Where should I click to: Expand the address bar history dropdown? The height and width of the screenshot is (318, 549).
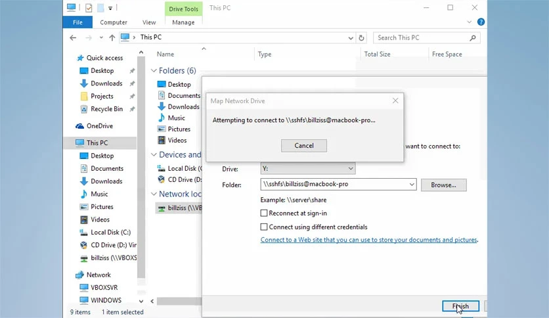click(x=351, y=38)
